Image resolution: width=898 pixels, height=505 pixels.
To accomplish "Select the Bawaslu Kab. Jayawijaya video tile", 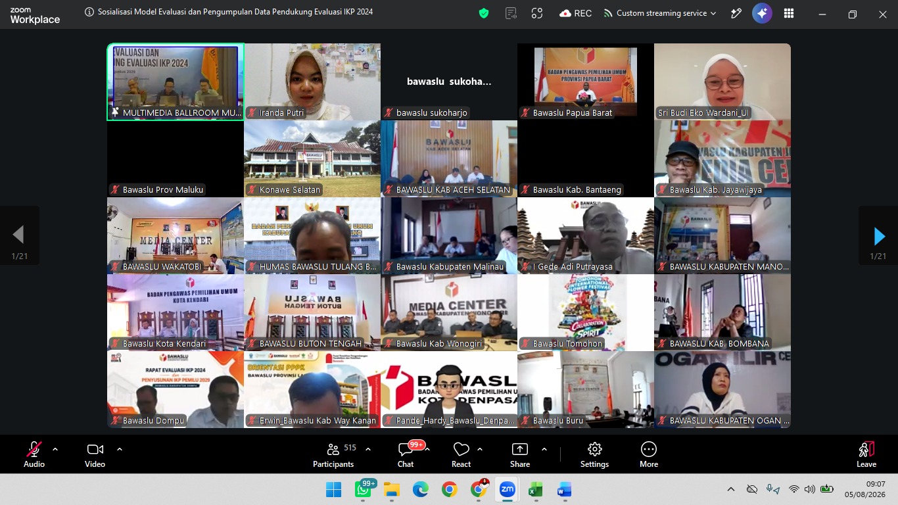I will [x=722, y=158].
